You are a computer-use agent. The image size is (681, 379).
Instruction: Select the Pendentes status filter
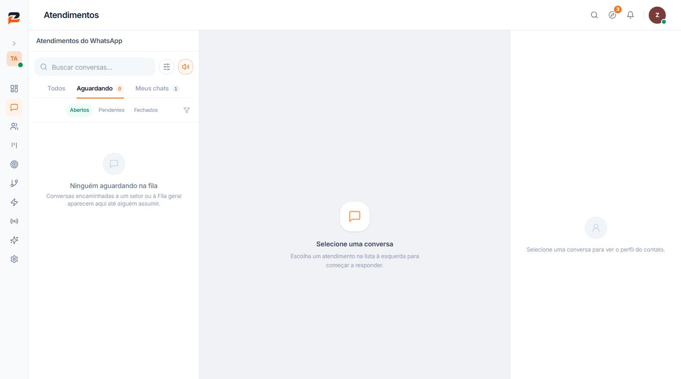pyautogui.click(x=112, y=110)
